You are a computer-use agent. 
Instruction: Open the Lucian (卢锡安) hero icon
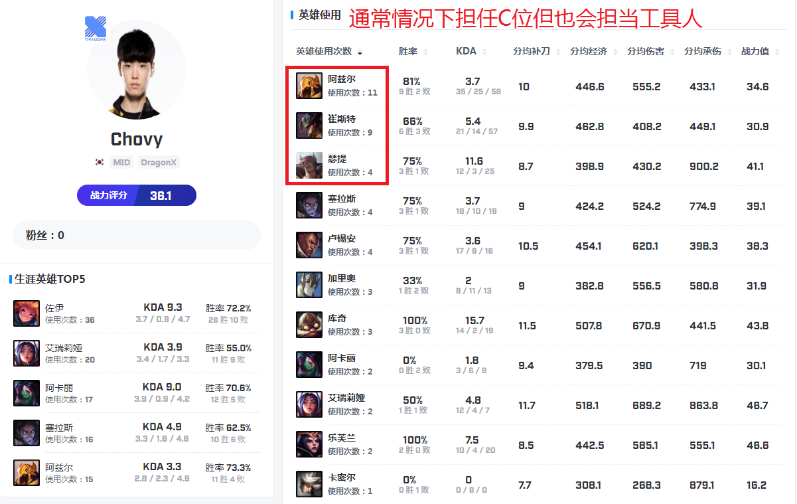pos(309,245)
